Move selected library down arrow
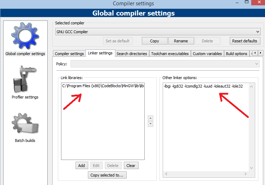Screen dimensions: 265x185 pos(151,124)
